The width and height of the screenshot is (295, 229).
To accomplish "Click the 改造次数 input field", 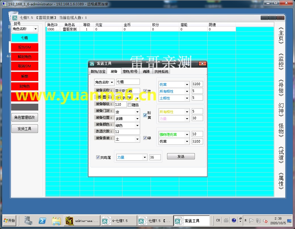I will (127, 132).
